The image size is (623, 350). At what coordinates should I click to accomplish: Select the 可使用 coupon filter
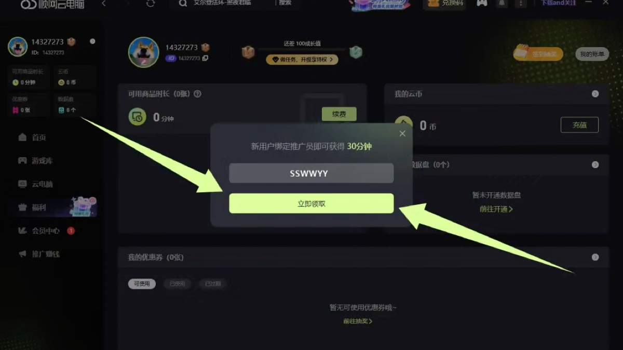(x=142, y=284)
